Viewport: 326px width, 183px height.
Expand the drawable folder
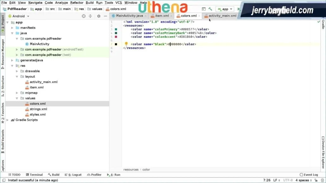17,71
